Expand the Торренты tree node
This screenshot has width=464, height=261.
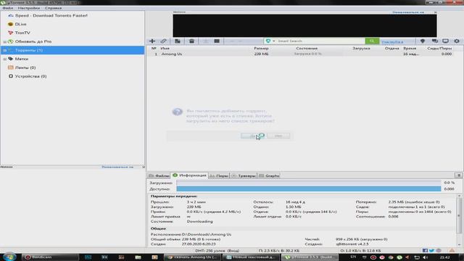tap(4, 50)
